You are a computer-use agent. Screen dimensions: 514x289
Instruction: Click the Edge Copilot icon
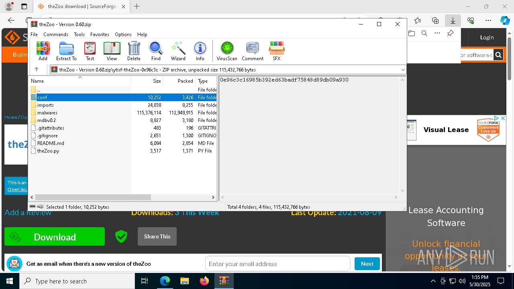(505, 20)
